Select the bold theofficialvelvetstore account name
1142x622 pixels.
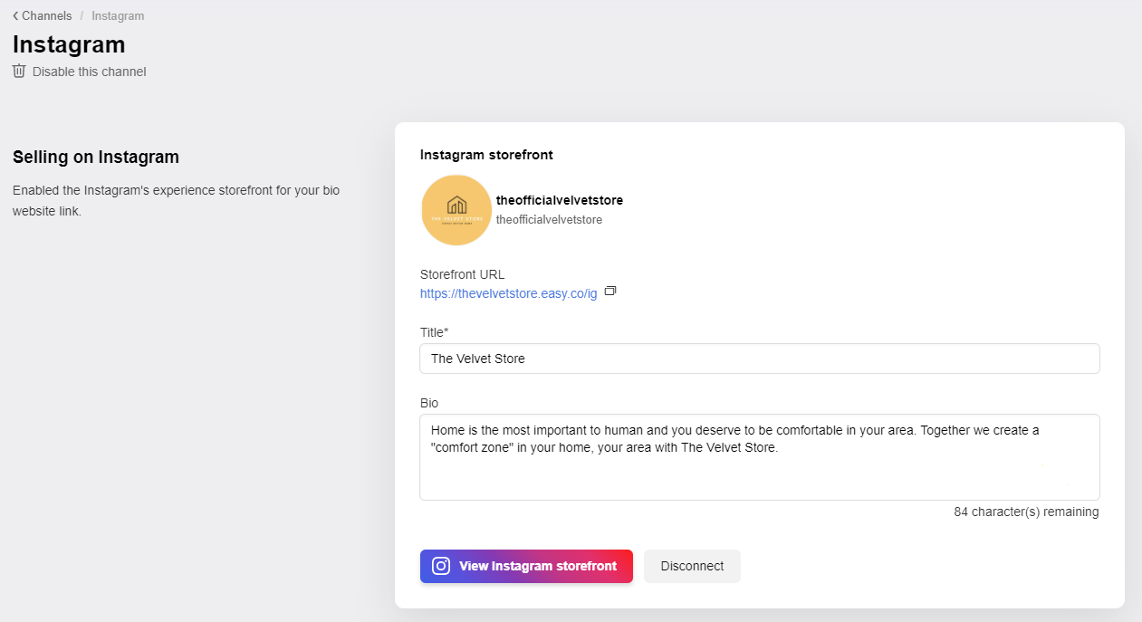point(560,200)
